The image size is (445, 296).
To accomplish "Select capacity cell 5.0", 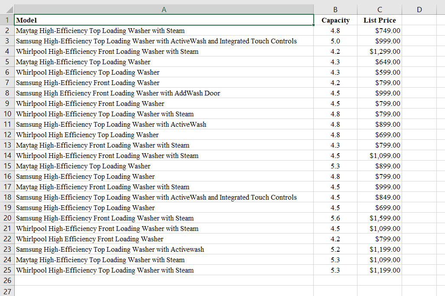I will pos(335,41).
